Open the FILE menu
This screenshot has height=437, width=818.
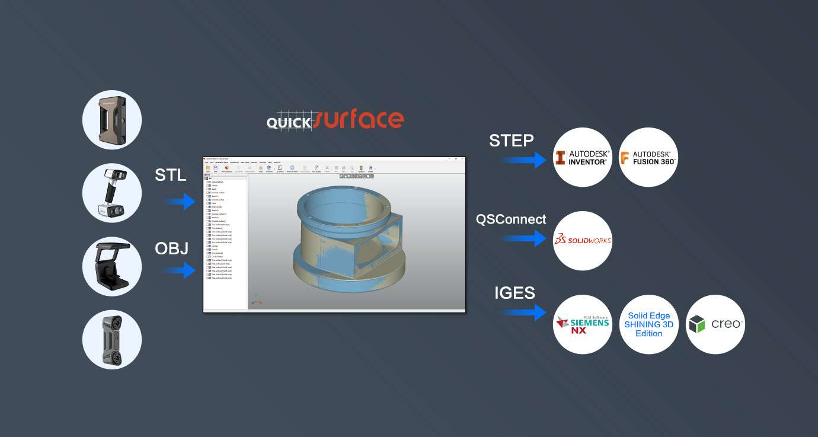click(206, 162)
